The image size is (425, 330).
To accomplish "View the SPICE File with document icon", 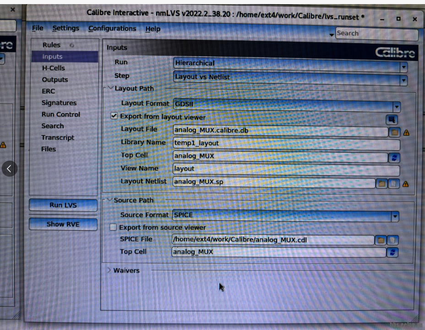I will [x=392, y=240].
